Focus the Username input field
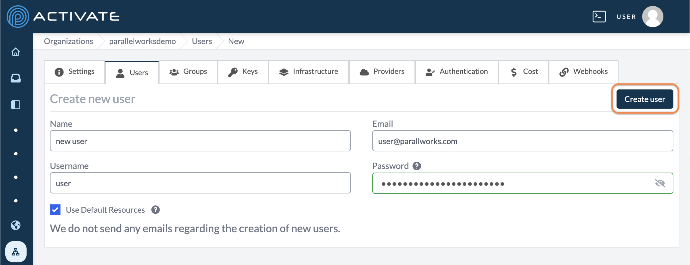690x265 pixels. point(200,183)
